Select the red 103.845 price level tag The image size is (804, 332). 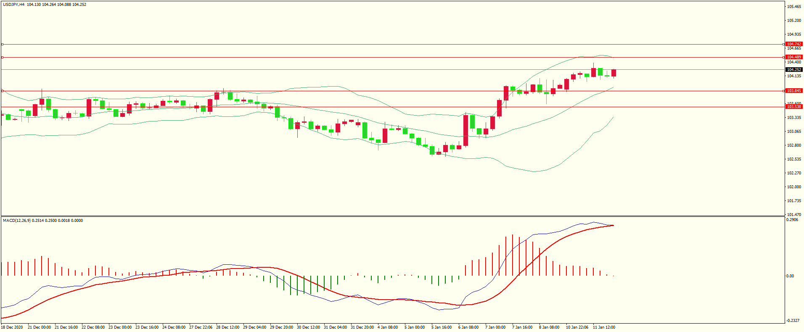[794, 91]
